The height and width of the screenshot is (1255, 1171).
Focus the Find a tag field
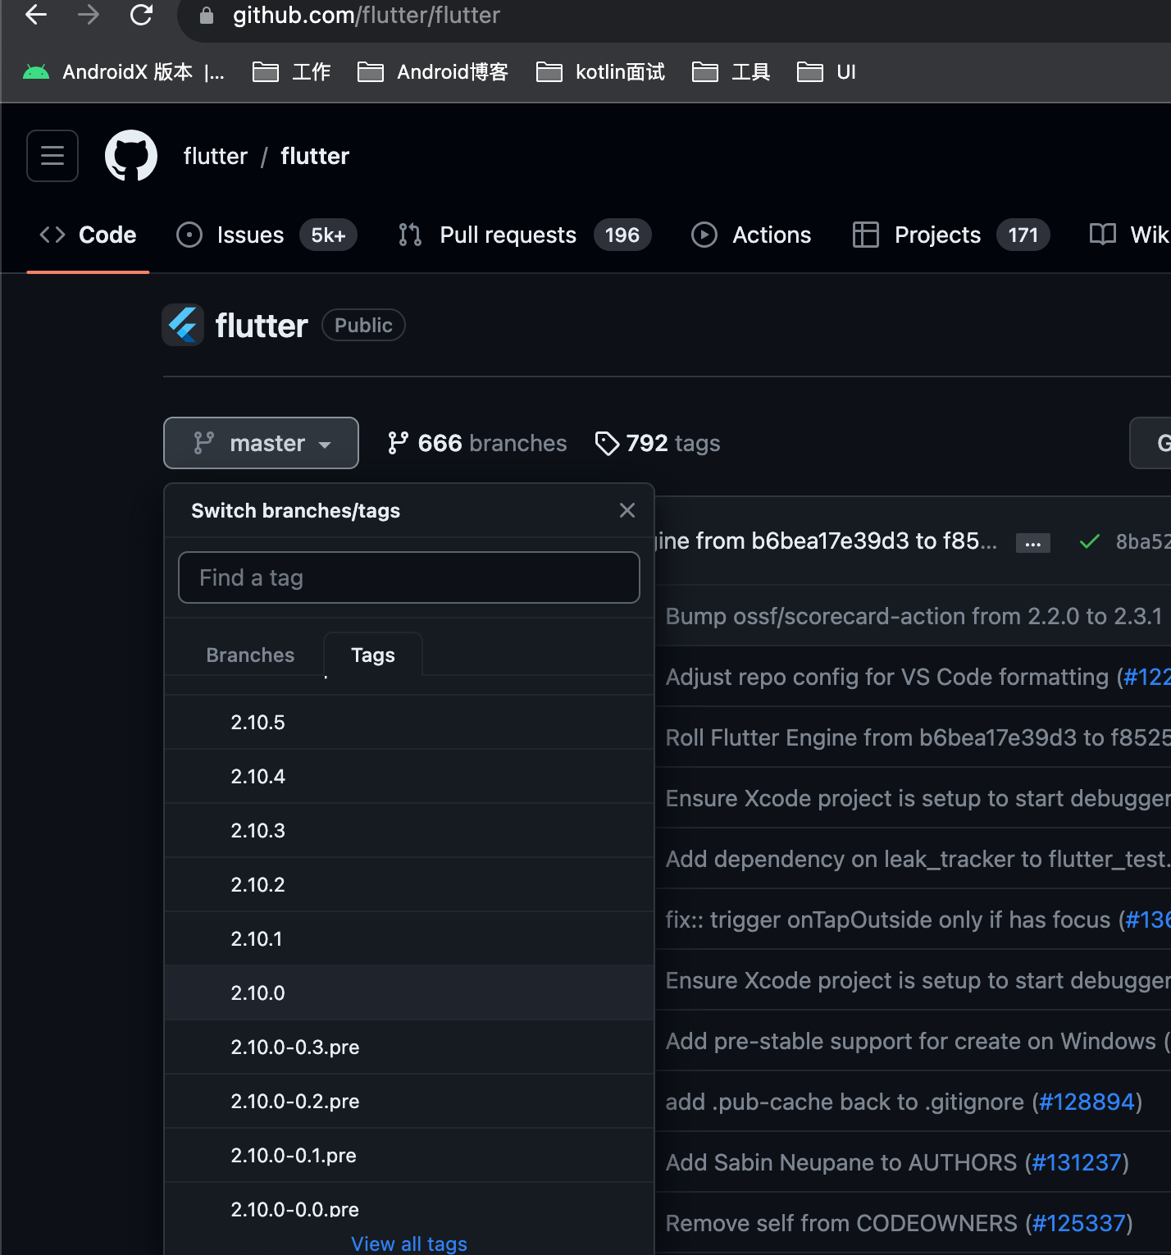coord(409,577)
